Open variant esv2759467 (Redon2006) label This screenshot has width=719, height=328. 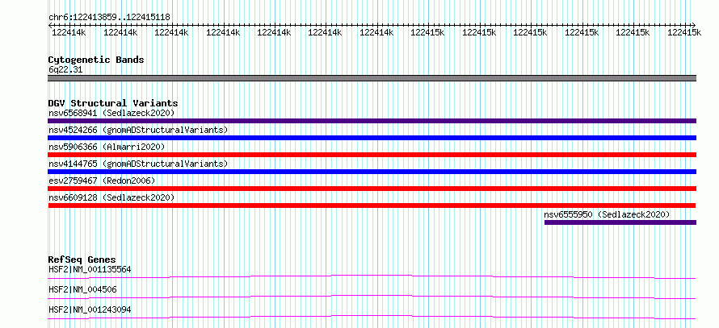(x=102, y=181)
